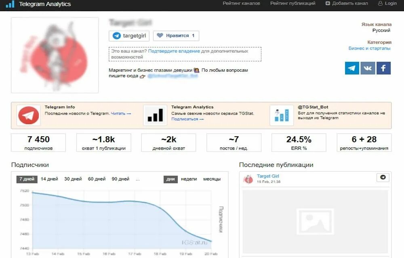Click the blurred channel avatar image
This screenshot has height=258, width=404.
[55, 55]
